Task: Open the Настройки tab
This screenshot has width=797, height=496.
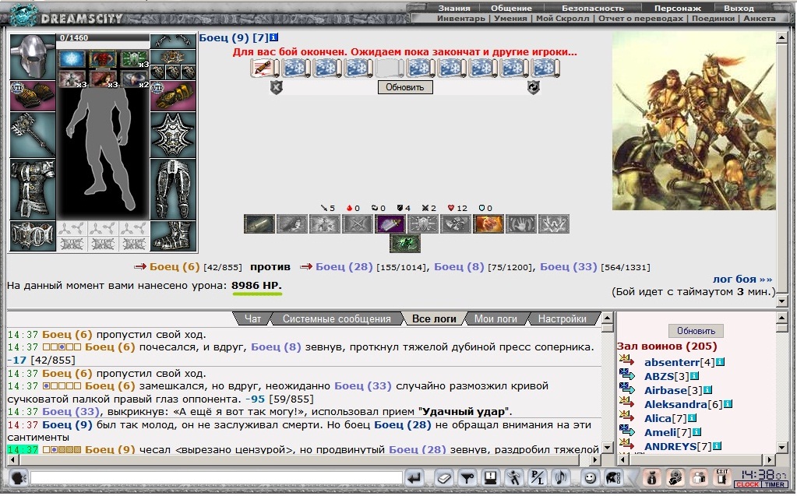Action: click(562, 318)
